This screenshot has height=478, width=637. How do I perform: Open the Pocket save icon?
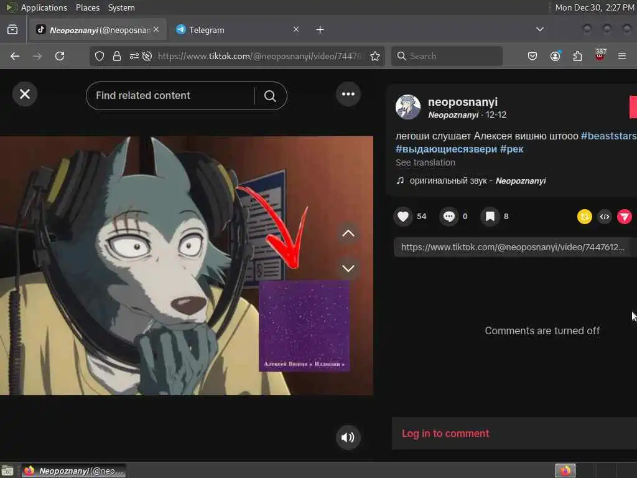[x=532, y=56]
